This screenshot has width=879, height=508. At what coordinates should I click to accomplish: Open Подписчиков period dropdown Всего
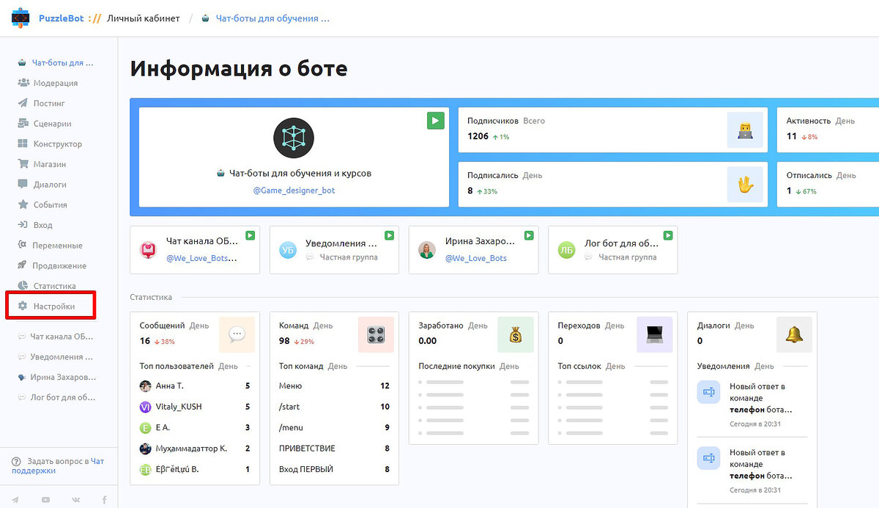pos(534,121)
